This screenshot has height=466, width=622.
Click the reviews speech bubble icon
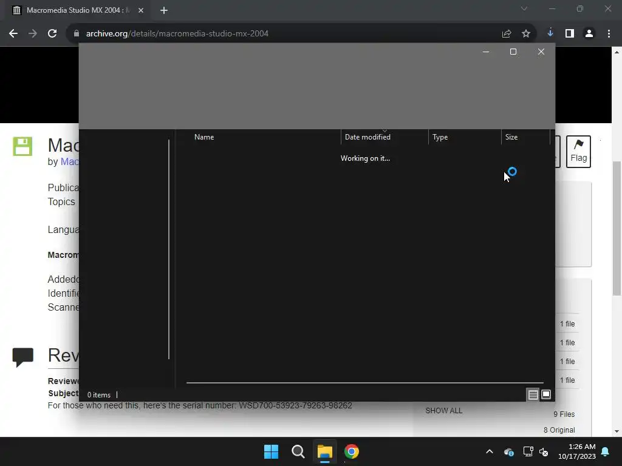pyautogui.click(x=22, y=357)
